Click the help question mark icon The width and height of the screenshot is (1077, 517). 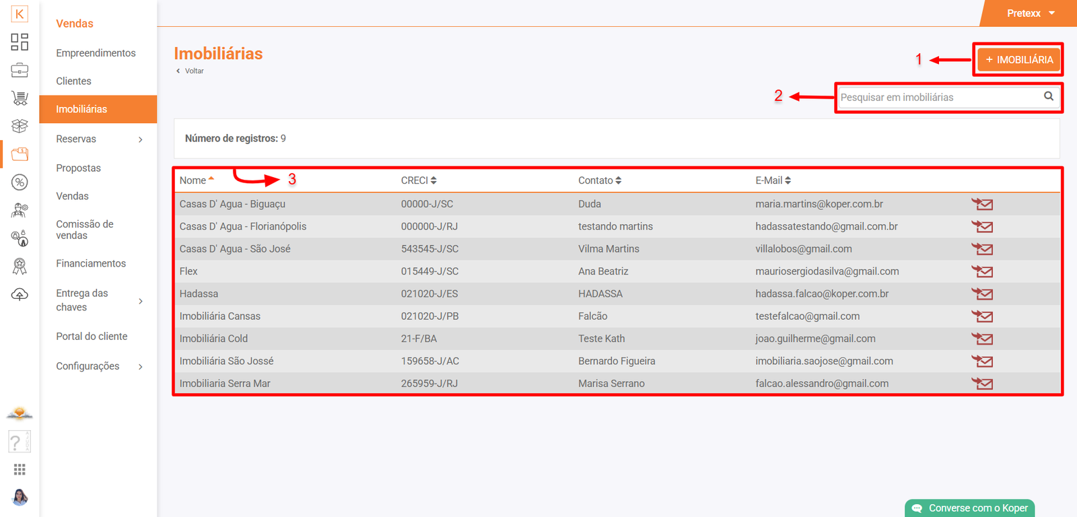19,442
